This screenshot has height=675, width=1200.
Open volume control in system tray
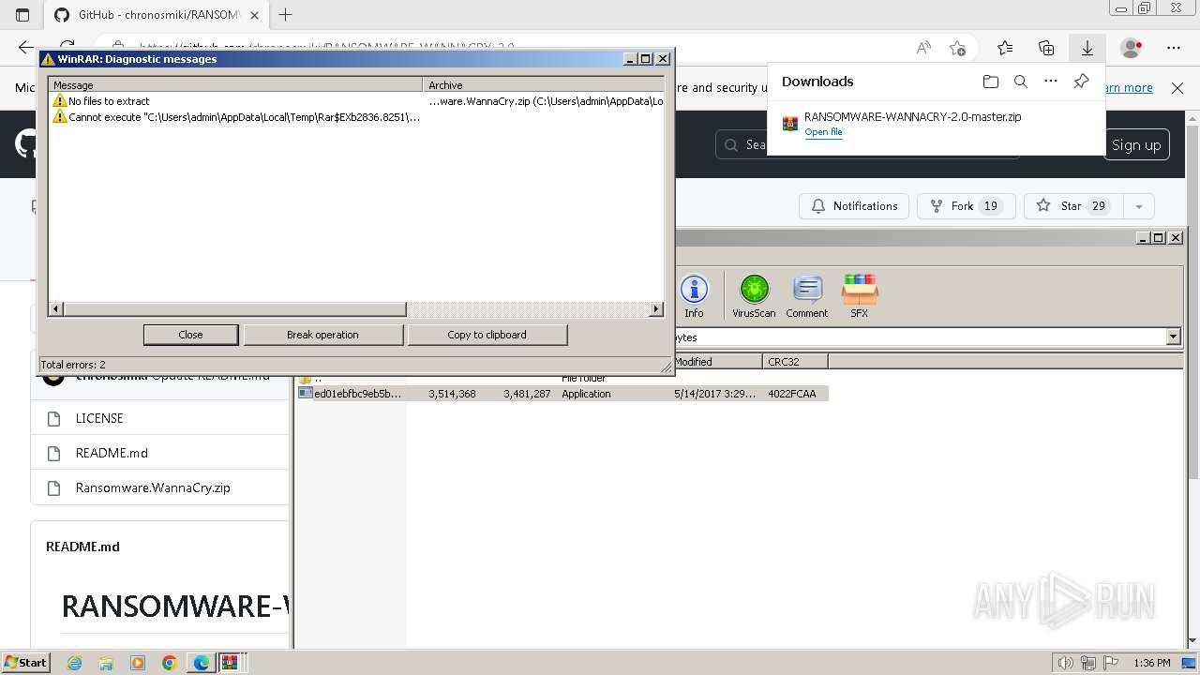(1065, 663)
